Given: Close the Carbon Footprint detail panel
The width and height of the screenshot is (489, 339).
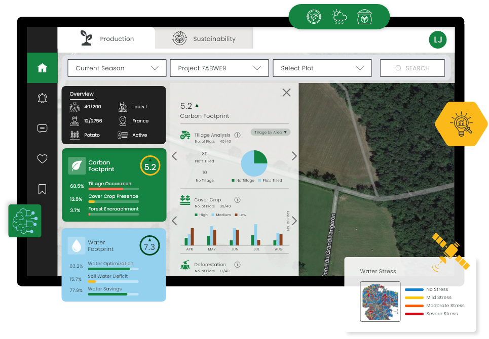Looking at the screenshot, I should tap(286, 93).
